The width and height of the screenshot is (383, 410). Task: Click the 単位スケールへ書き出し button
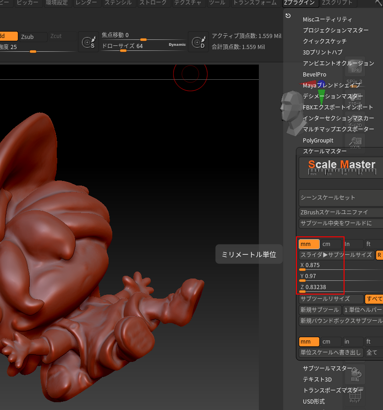tap(331, 352)
